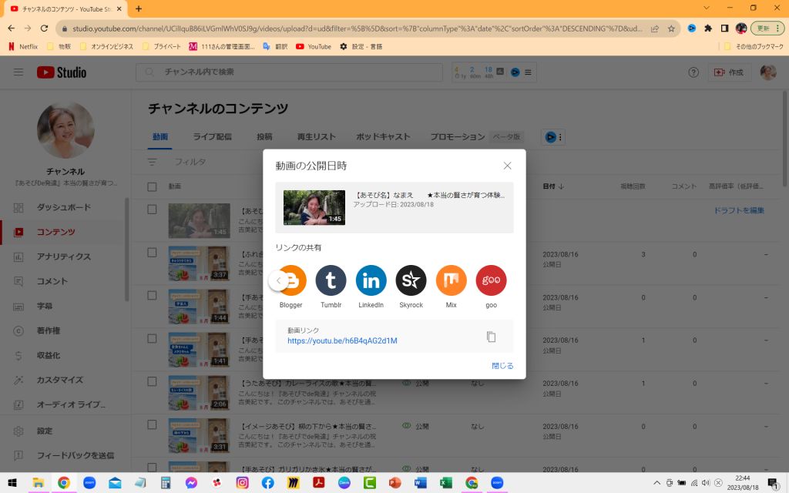Open Instagram from the taskbar

[242, 483]
